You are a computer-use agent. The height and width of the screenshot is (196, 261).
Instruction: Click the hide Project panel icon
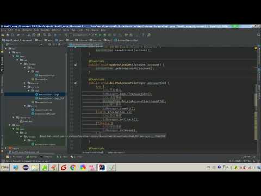pyautogui.click(x=64, y=44)
